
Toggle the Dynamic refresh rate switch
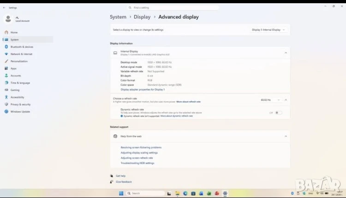(278, 113)
